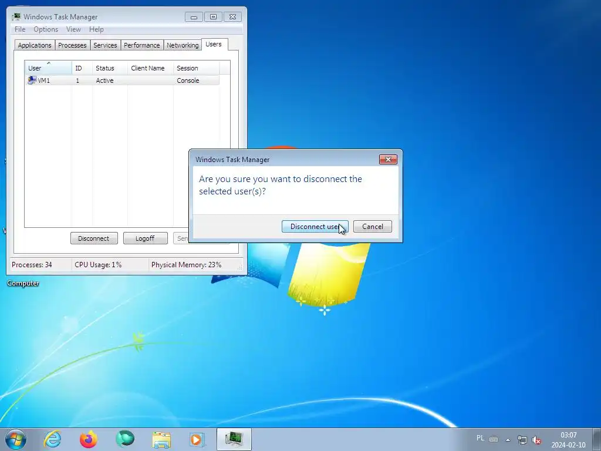This screenshot has height=451, width=601.
Task: Click the network icon in system tray
Action: click(x=522, y=440)
